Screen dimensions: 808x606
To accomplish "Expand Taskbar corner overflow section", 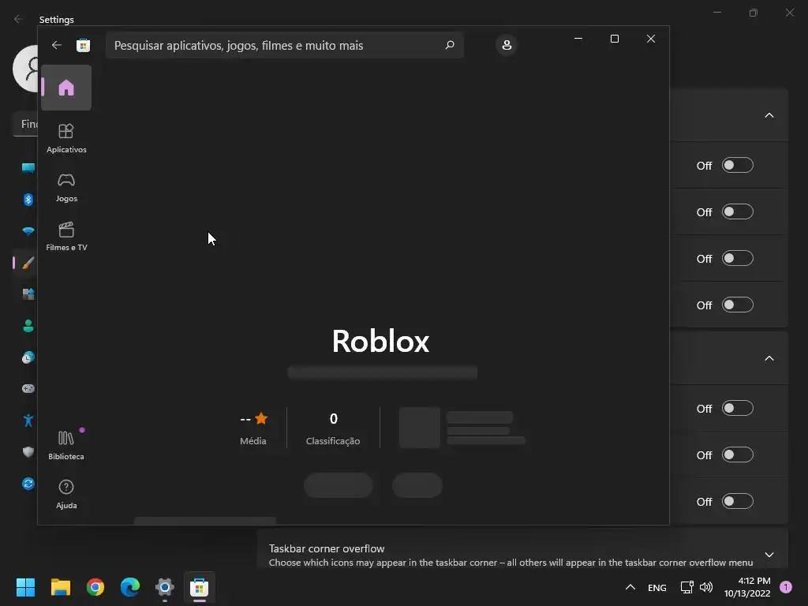I will pos(769,555).
